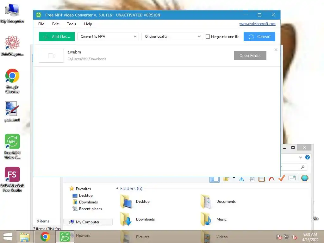
Task: Open the File menu
Action: (x=41, y=24)
